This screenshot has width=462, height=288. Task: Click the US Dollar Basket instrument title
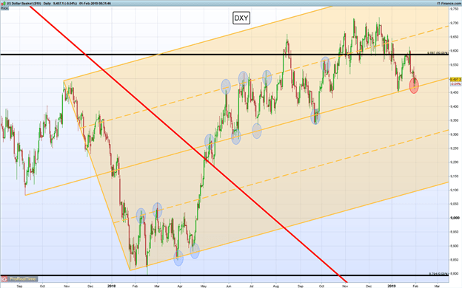coord(23,4)
